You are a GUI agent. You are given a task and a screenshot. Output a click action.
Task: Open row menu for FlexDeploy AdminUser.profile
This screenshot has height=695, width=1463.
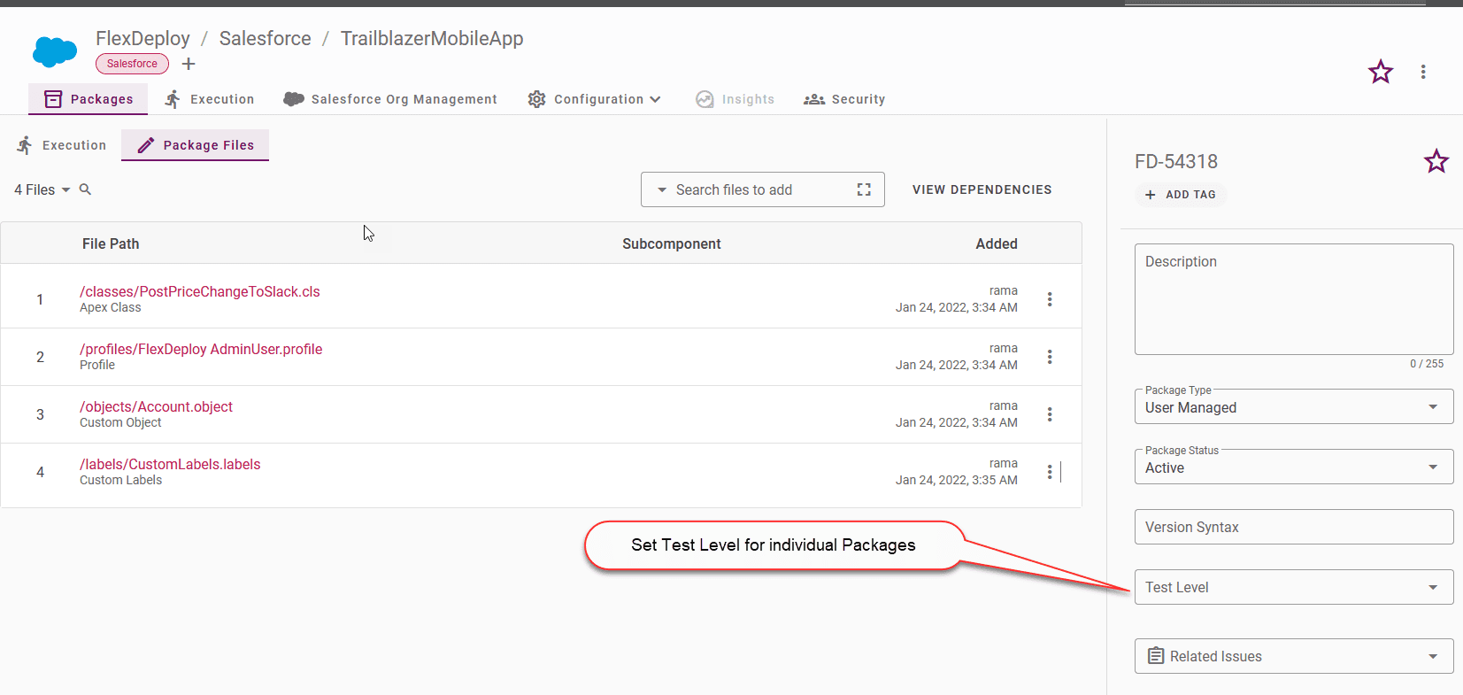click(x=1050, y=357)
